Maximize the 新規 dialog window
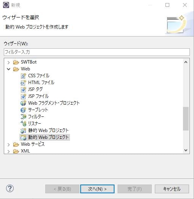This screenshot has height=199, width=194. (x=167, y=5)
